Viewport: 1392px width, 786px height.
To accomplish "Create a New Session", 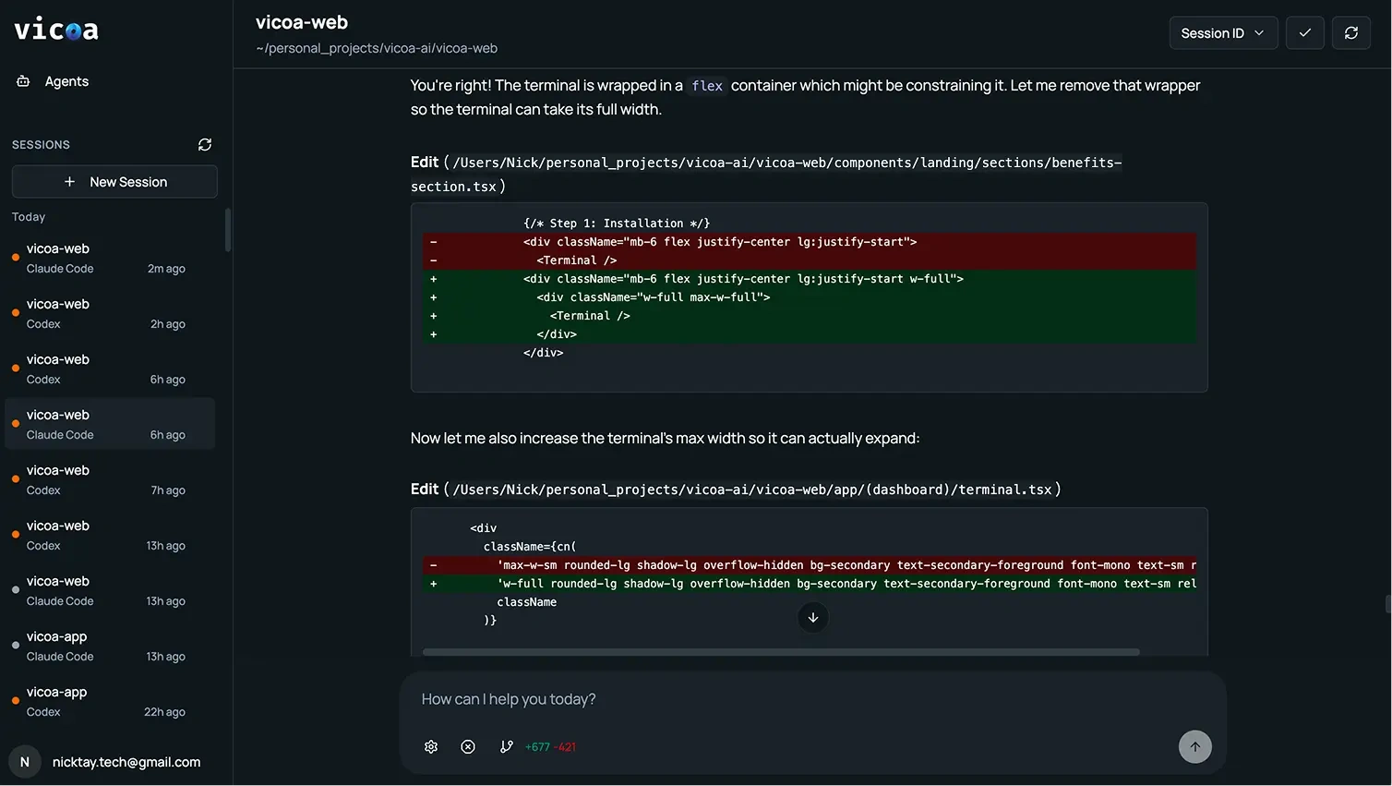I will 114,181.
